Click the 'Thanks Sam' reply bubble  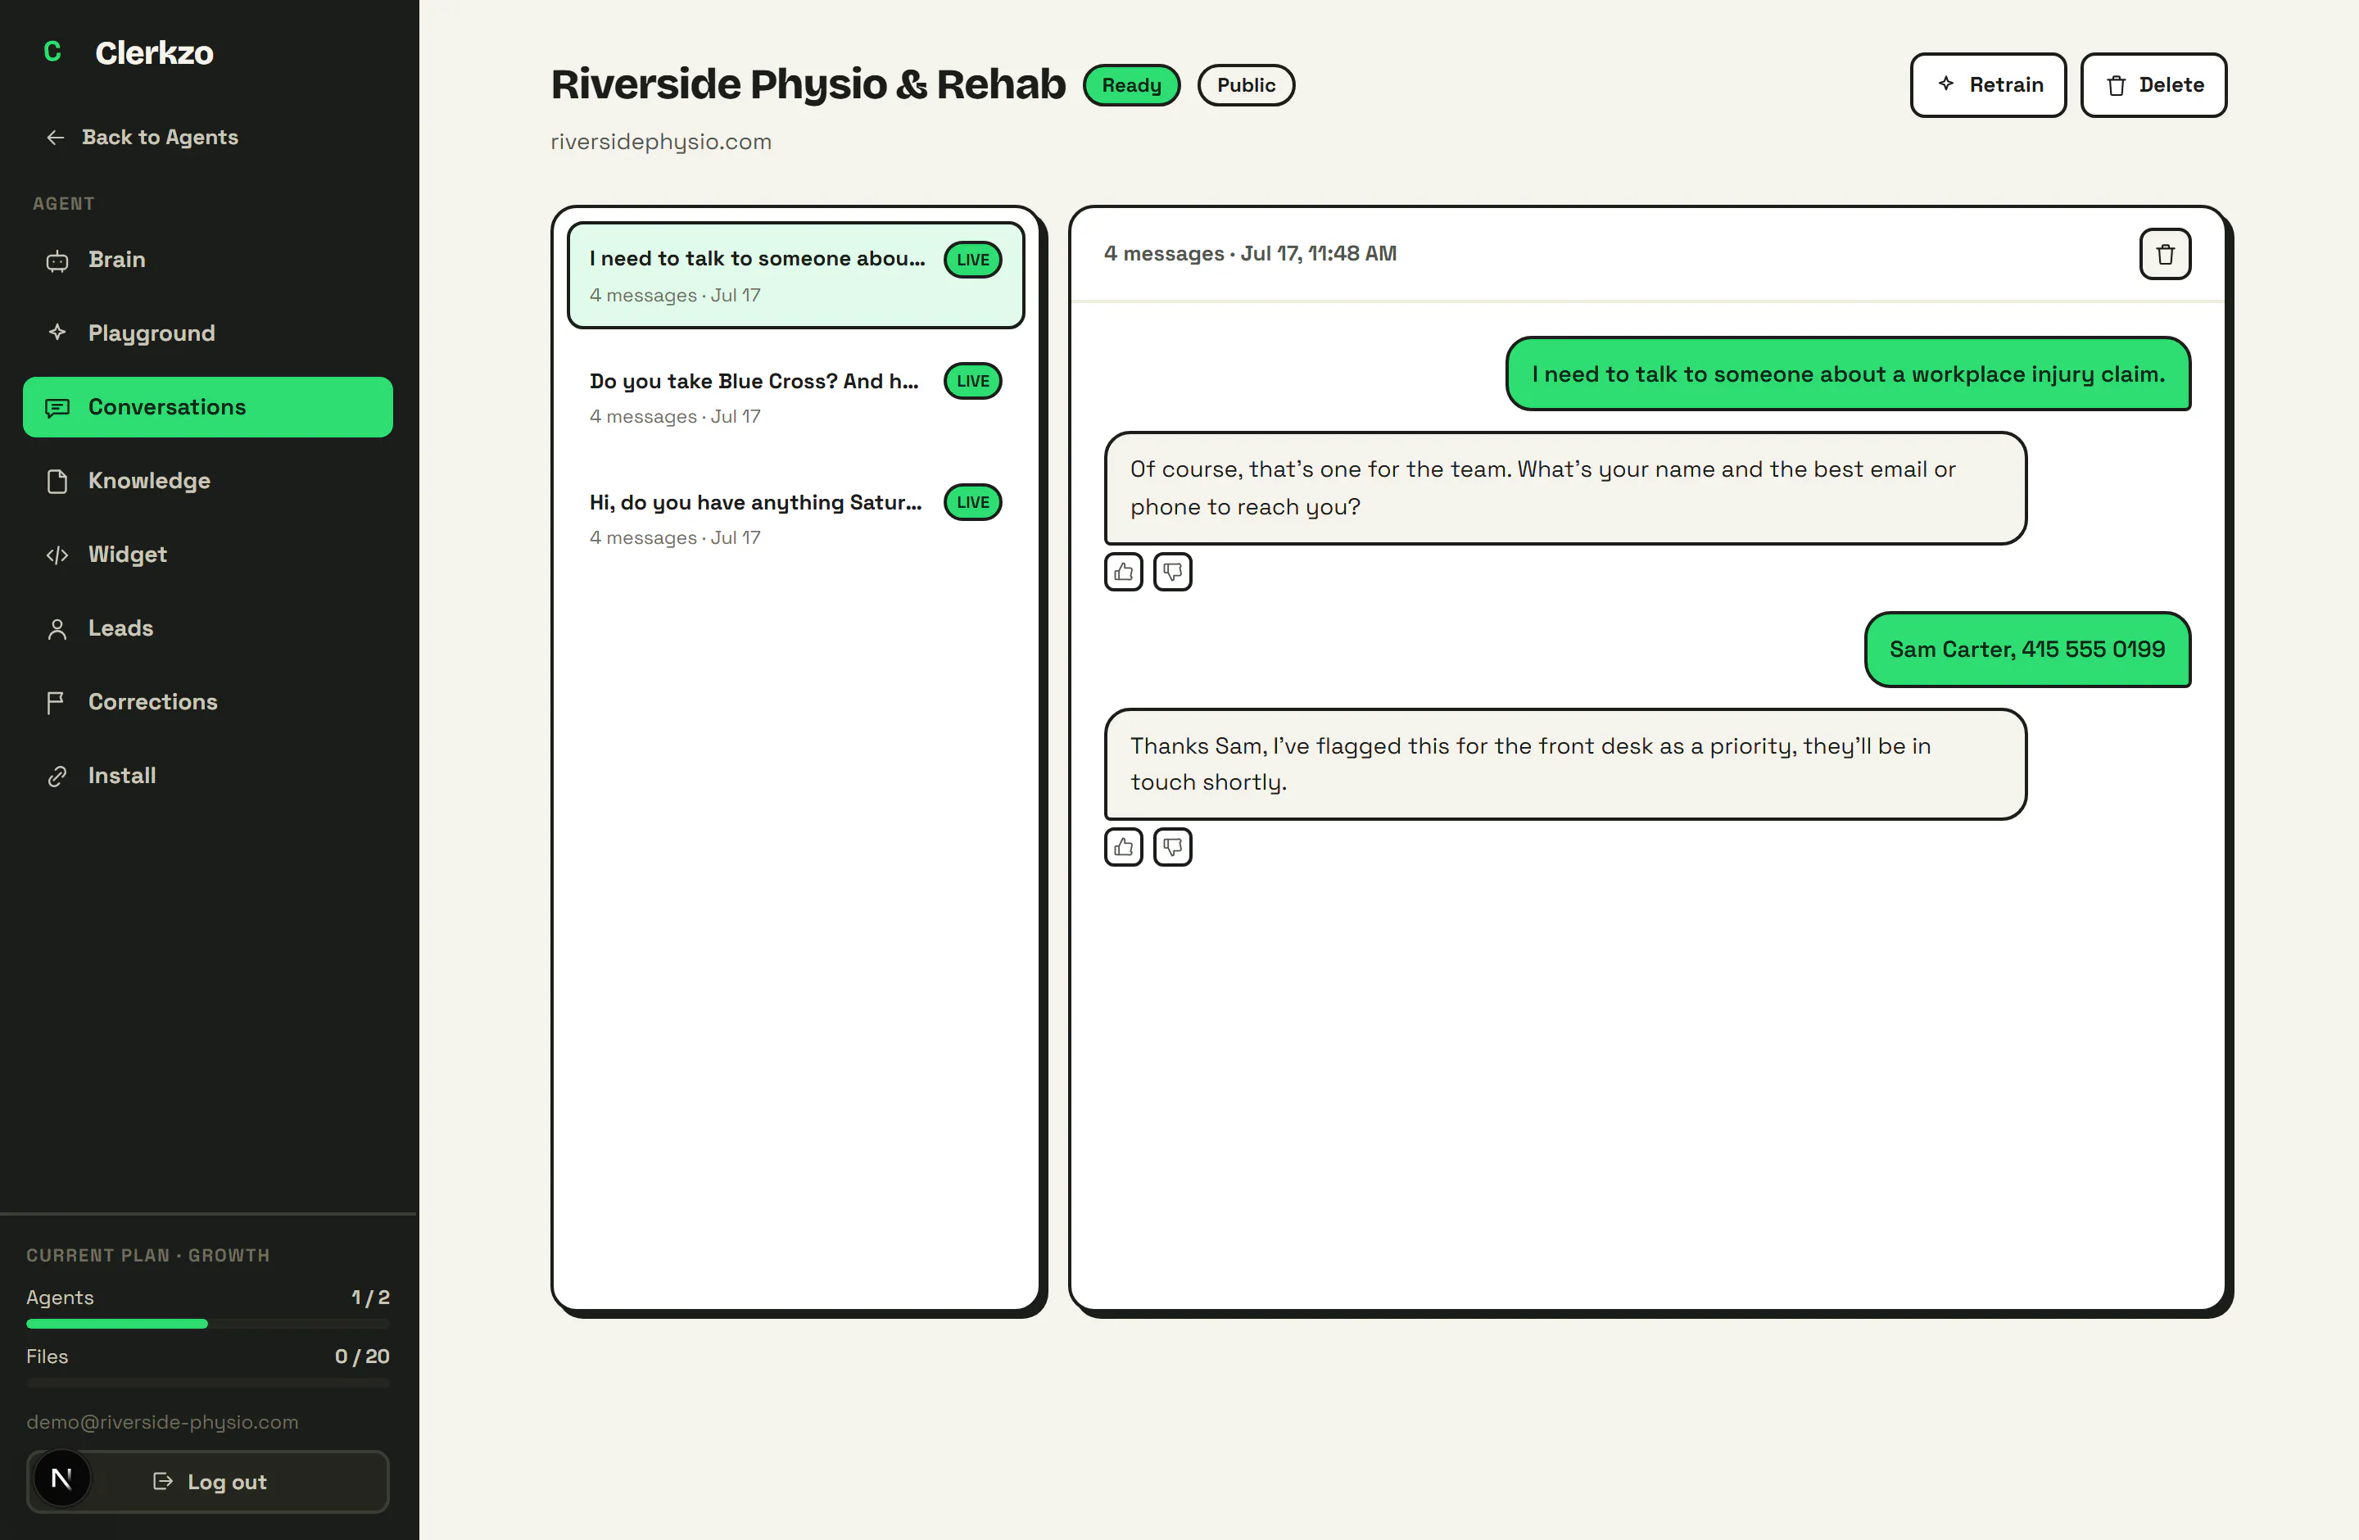pos(1565,764)
